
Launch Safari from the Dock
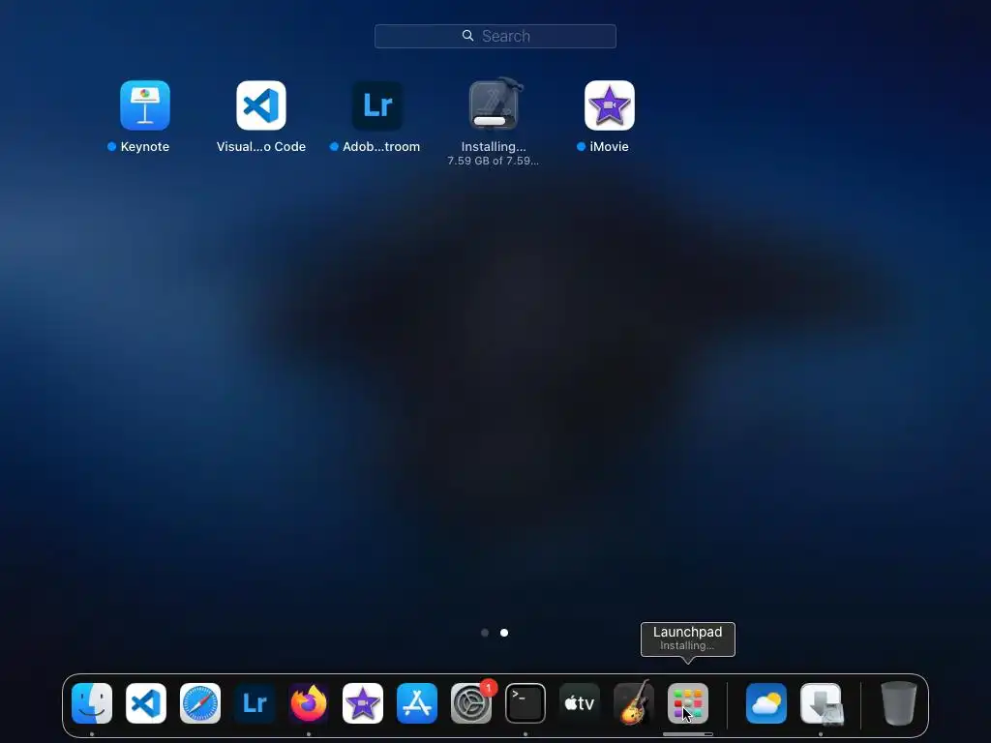(200, 703)
